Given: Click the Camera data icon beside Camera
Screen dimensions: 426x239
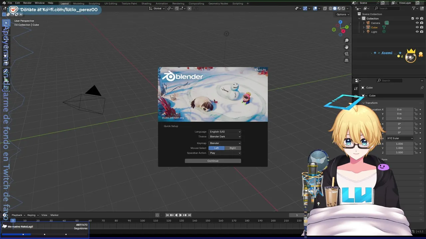Looking at the screenshot, I should point(387,23).
